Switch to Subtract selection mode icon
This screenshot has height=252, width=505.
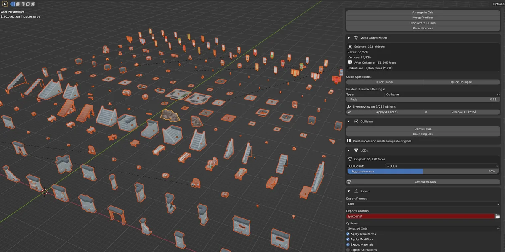tap(22, 4)
